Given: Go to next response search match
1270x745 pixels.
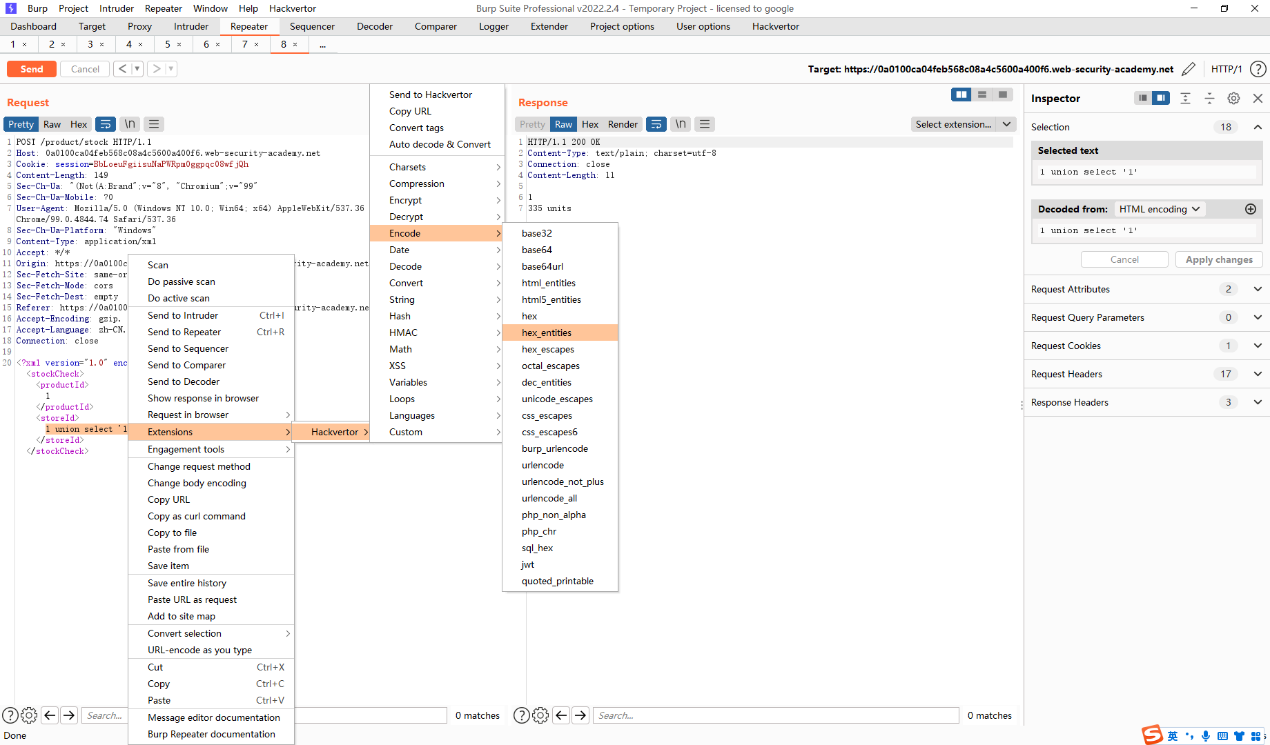Looking at the screenshot, I should point(580,715).
